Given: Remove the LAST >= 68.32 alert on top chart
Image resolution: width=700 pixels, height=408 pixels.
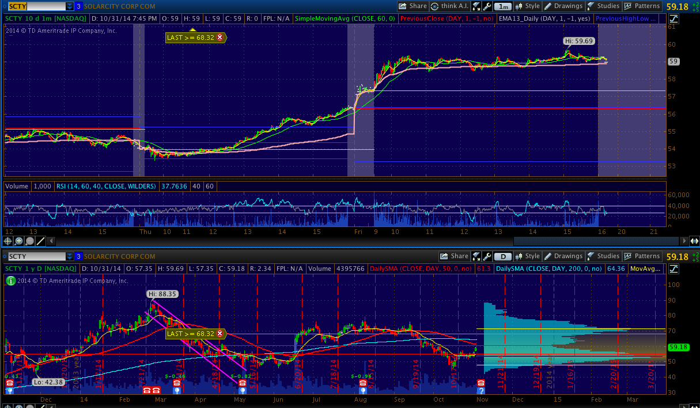Looking at the screenshot, I should click(x=220, y=37).
